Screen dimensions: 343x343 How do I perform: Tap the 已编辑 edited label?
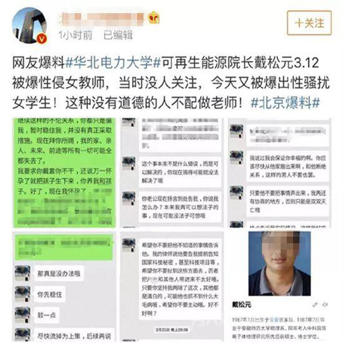pyautogui.click(x=118, y=35)
